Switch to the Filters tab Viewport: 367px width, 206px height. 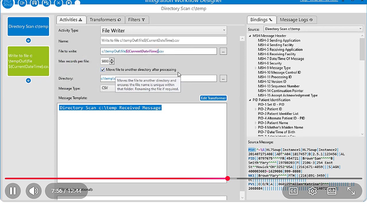point(136,20)
